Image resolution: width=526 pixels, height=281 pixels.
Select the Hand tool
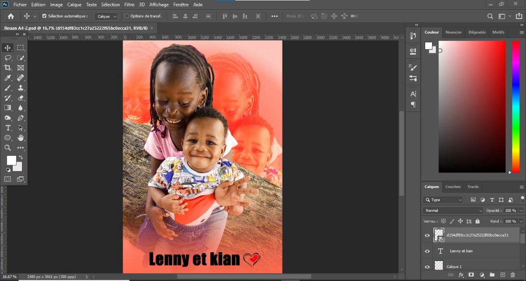coord(20,138)
